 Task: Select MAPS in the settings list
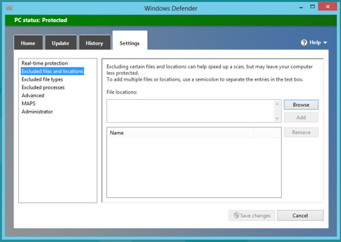[x=29, y=103]
